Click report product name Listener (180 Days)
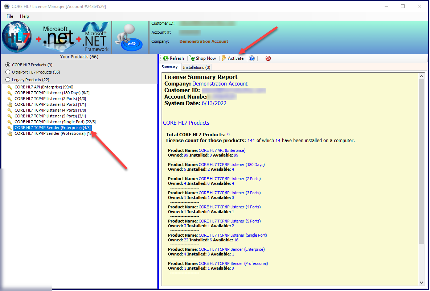Screen dimensions: 430x291 click(232, 165)
